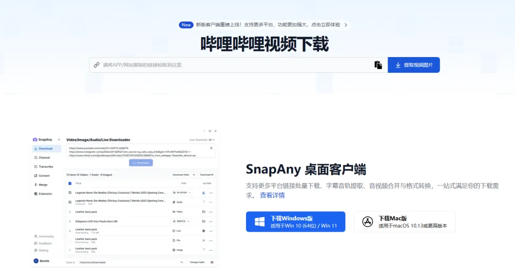The width and height of the screenshot is (515, 275).
Task: Open the folder icon on the Sidepiece LIVE row
Action: coord(204,221)
